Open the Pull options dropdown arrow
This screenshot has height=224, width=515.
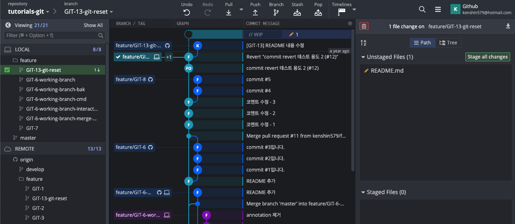point(241,9)
